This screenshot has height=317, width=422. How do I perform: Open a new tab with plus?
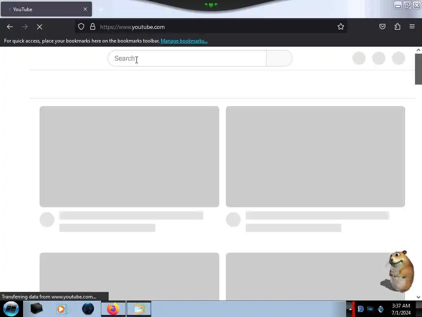[101, 9]
